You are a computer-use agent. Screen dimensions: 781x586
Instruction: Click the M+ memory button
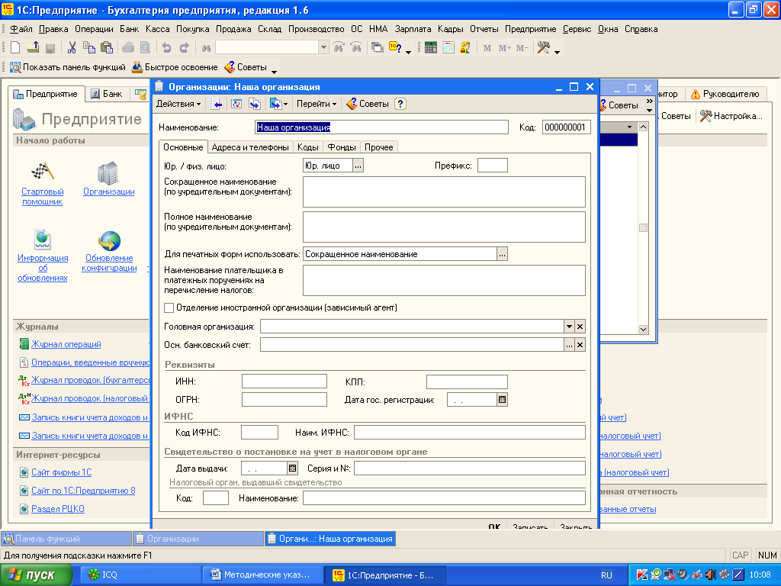pos(505,48)
